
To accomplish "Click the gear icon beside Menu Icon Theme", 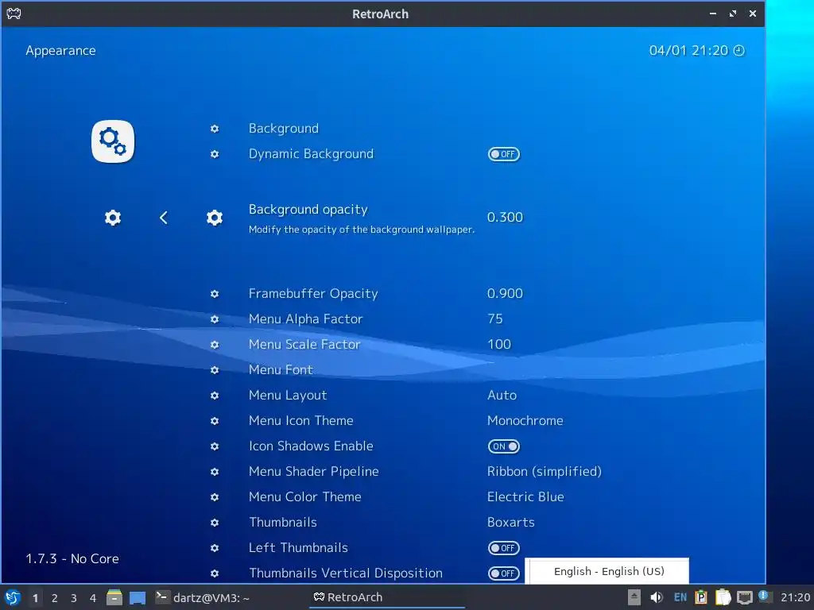I will 215,421.
